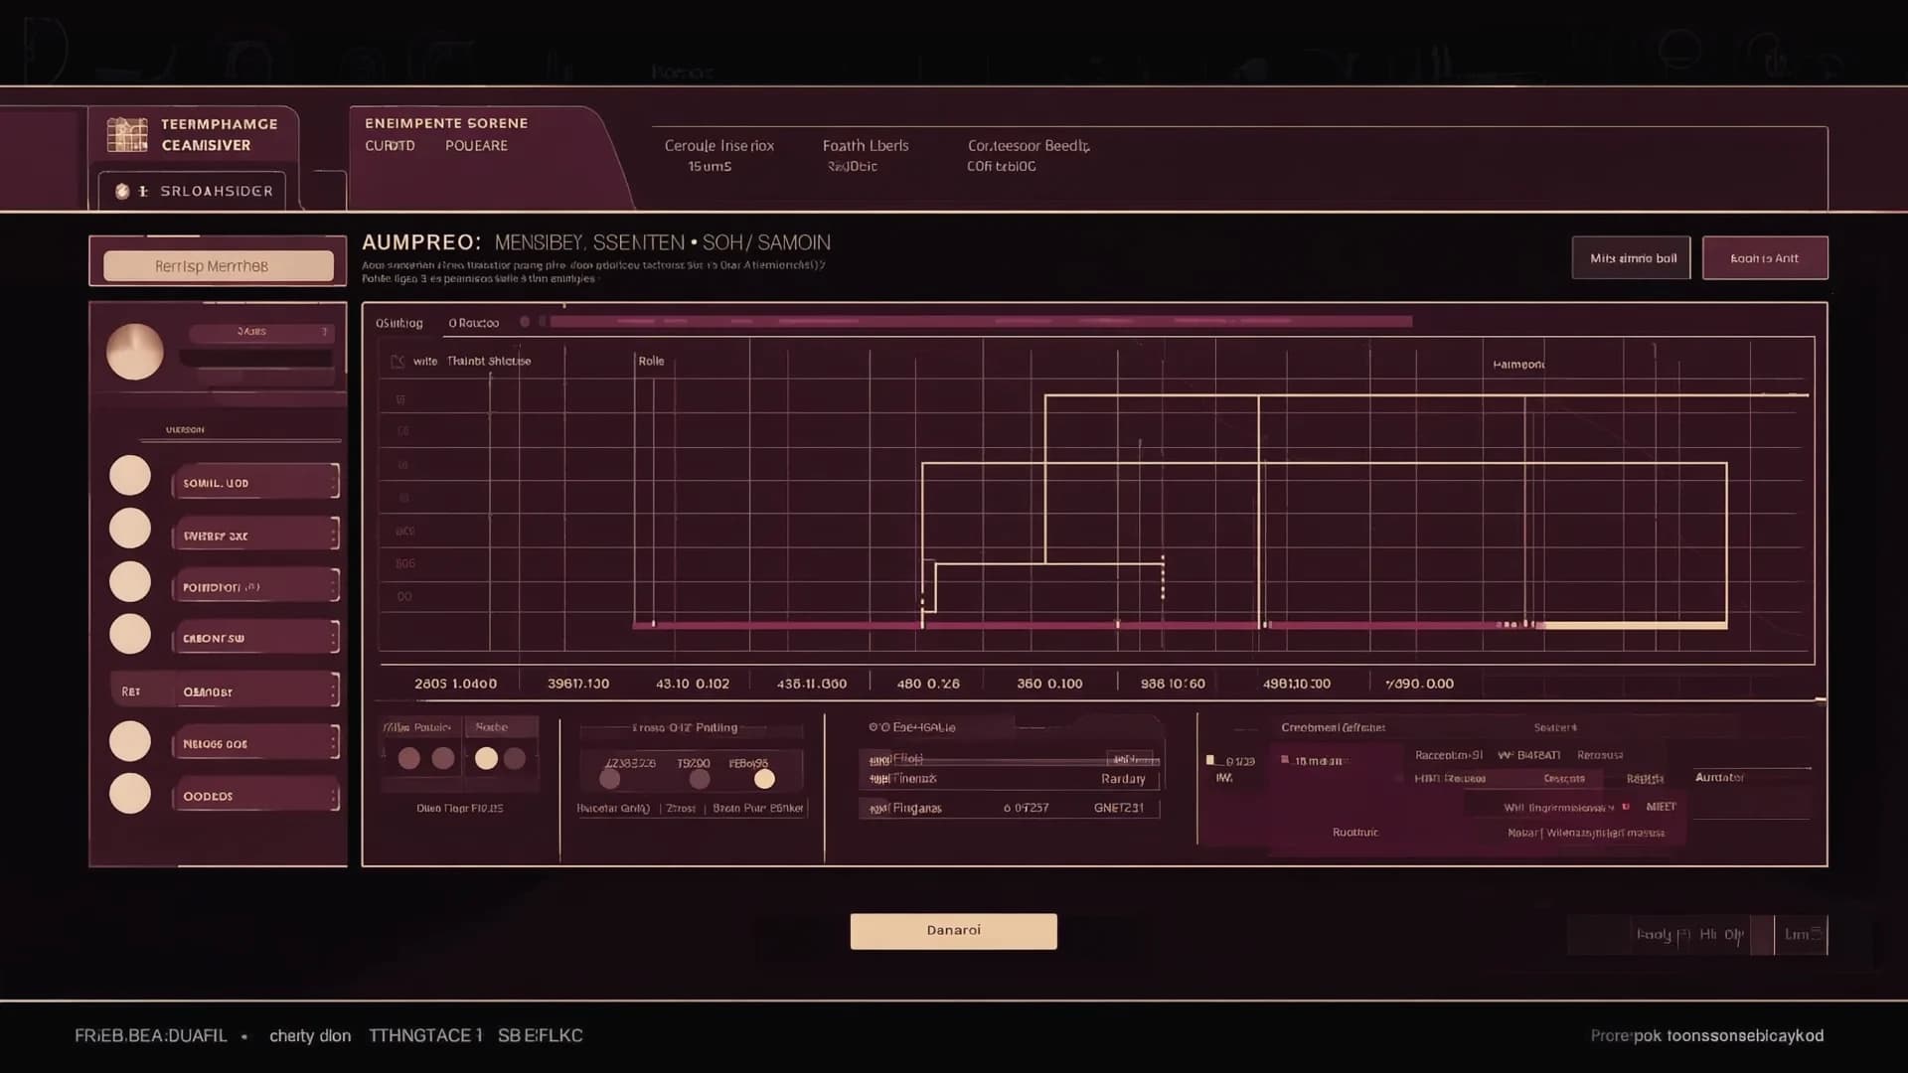Click the grid logo icon beside TEERMPHAMGE
The height and width of the screenshot is (1073, 1908).
127,134
